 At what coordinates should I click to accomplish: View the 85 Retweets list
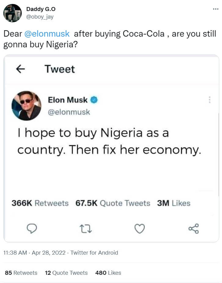pyautogui.click(x=21, y=273)
